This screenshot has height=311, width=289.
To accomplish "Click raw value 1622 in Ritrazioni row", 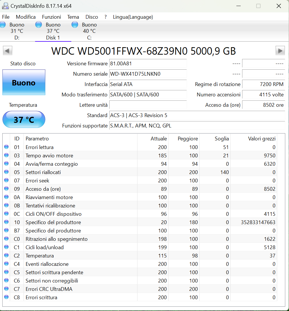I will tap(269, 239).
